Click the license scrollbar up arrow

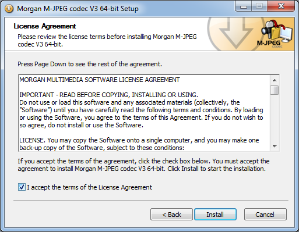275,80
